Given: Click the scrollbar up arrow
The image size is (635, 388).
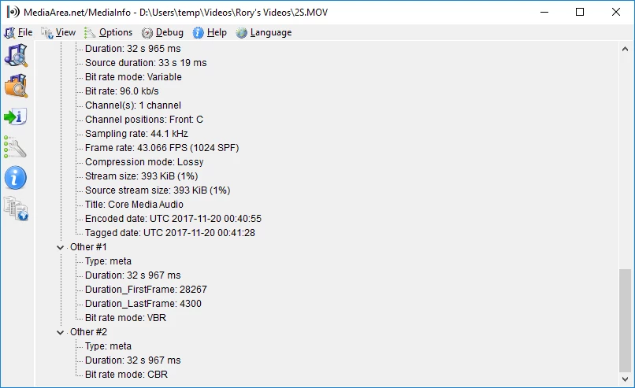Looking at the screenshot, I should click(625, 49).
